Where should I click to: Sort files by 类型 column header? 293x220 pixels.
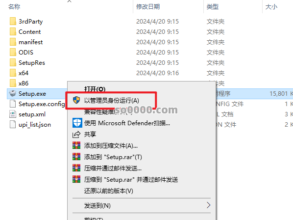213,7
